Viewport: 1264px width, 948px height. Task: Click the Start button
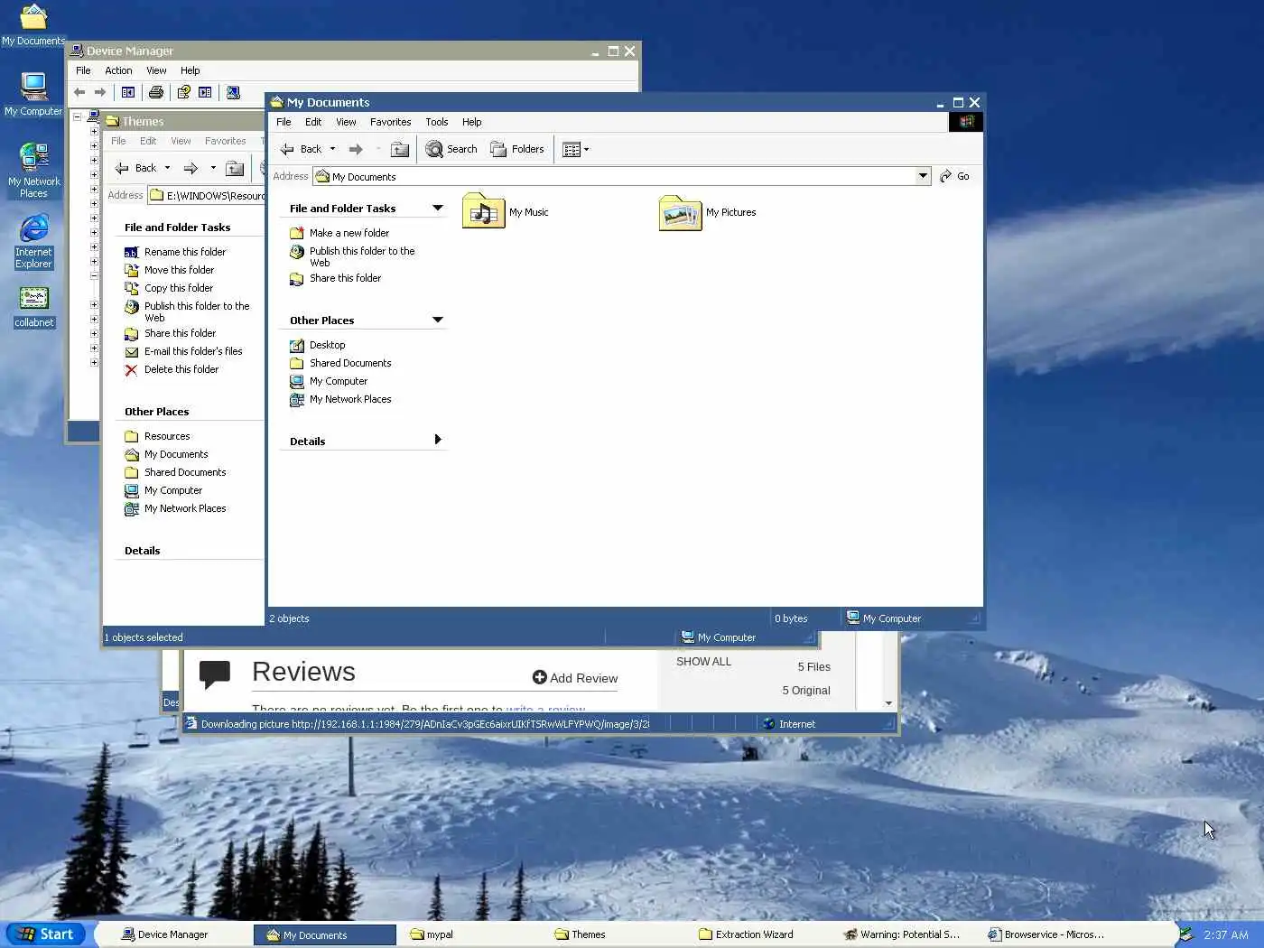(x=45, y=934)
